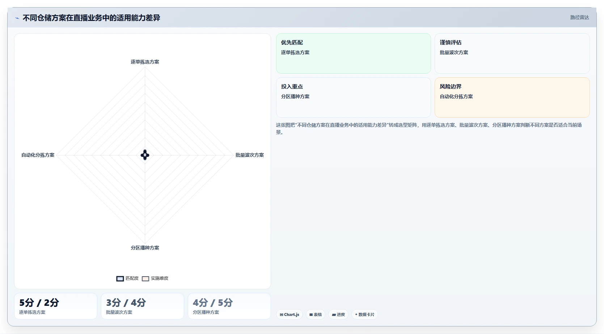Click 分区播种方案 caption under 4分 / 5分

[x=206, y=312]
